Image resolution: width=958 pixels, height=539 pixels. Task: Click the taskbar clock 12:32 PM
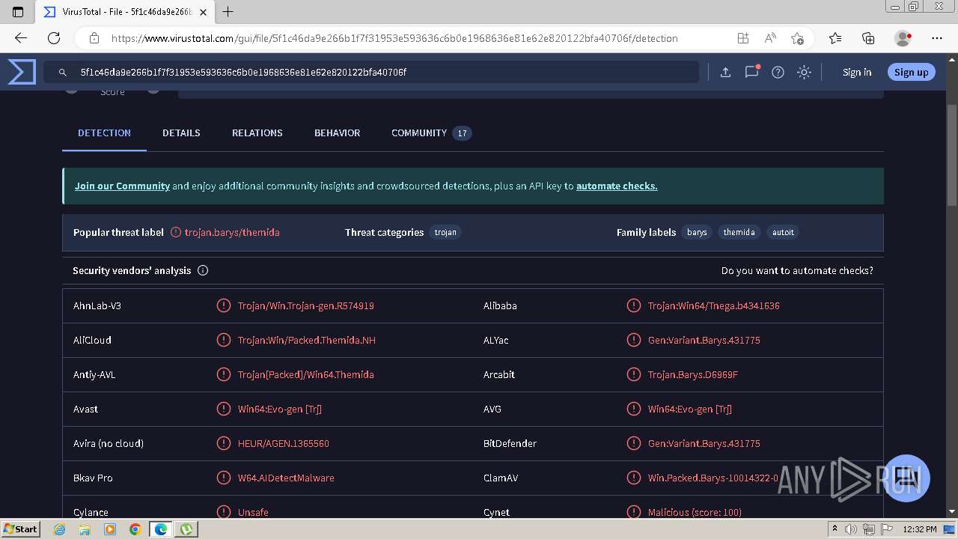[920, 529]
